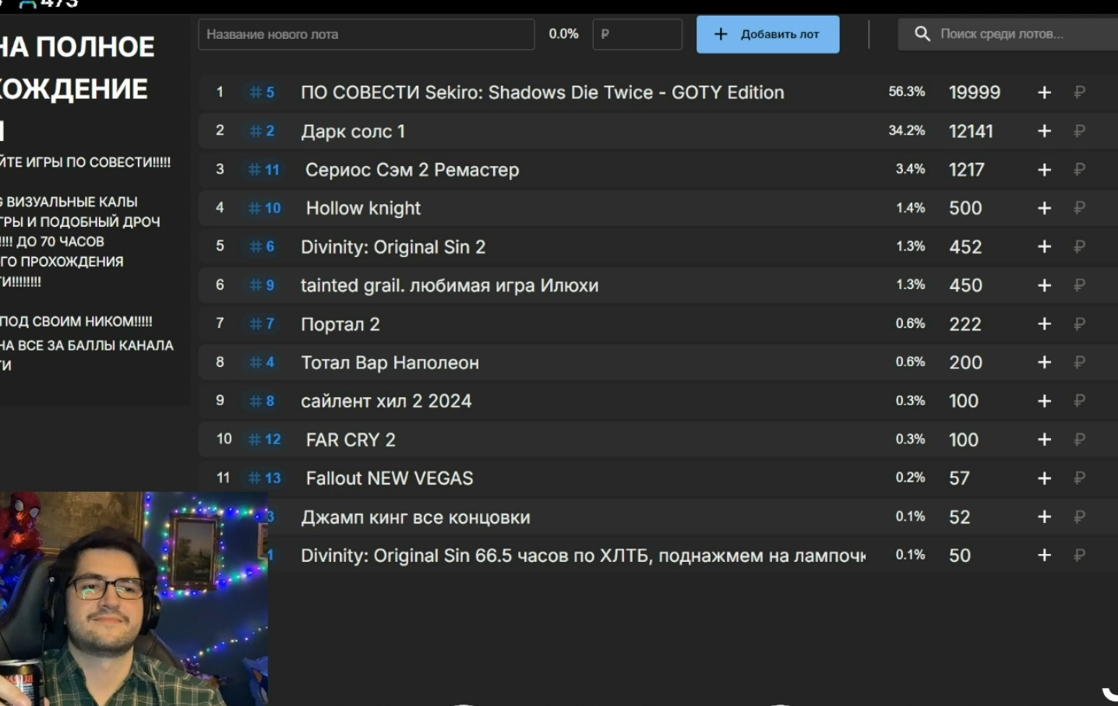Edit the 500 amount on Hollow knight row
Viewport: 1118px width, 706px height.
click(965, 208)
